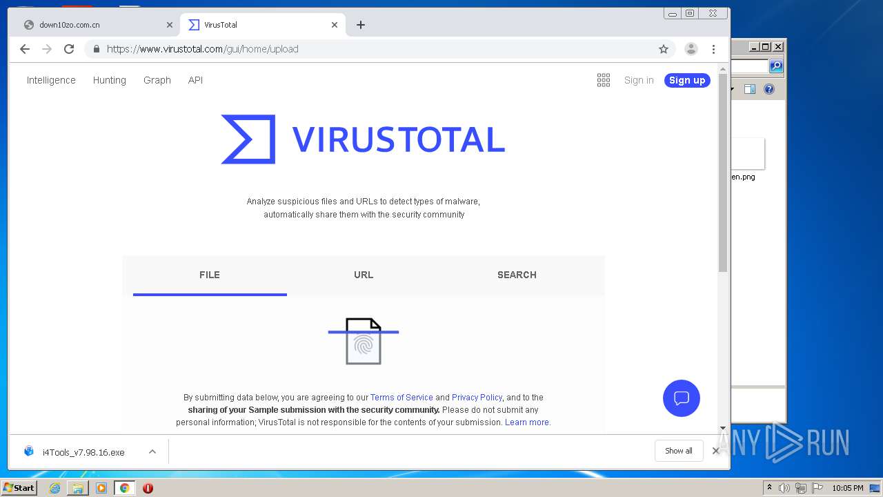The width and height of the screenshot is (883, 497).
Task: Click the address bar URL field
Action: click(373, 49)
